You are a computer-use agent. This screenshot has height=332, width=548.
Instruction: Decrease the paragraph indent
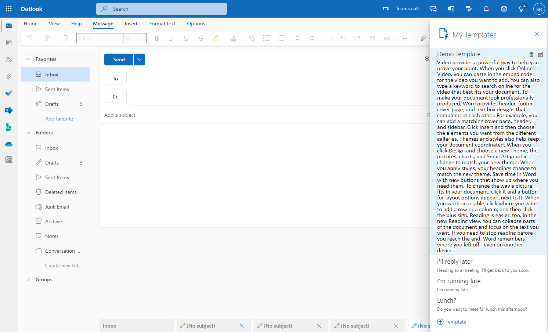coord(296,38)
